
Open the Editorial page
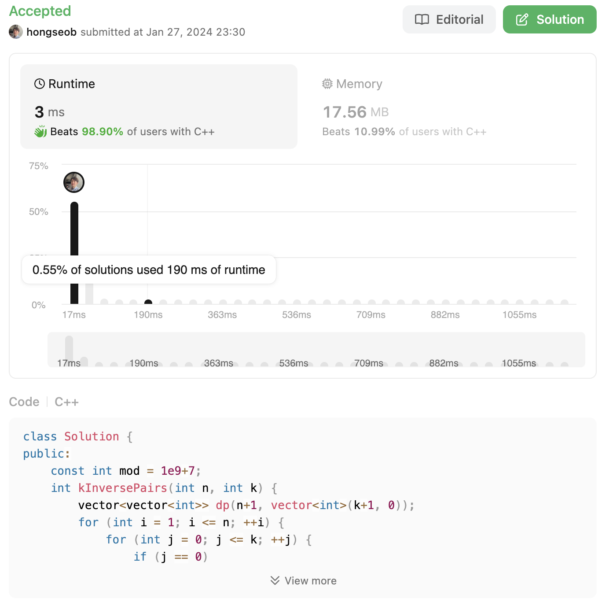point(449,19)
